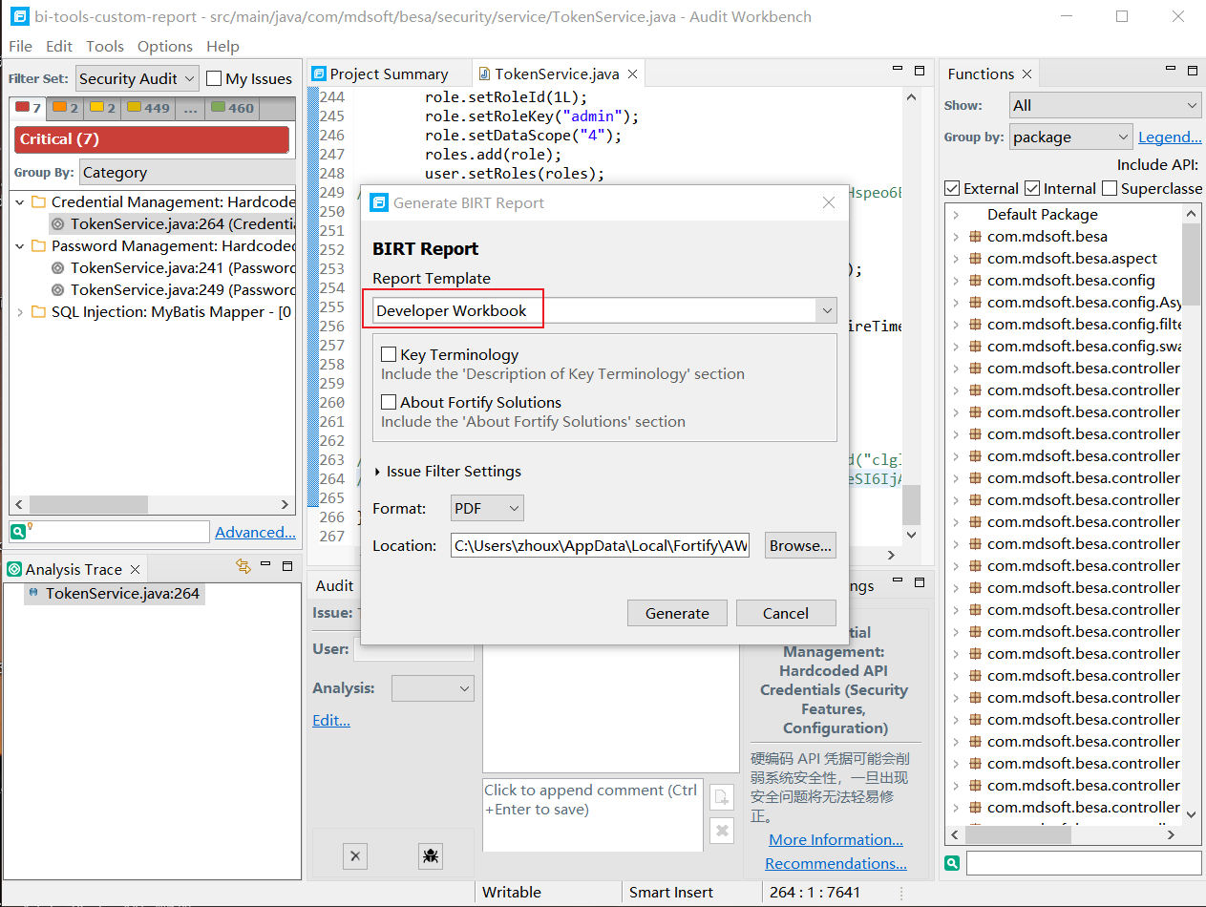1206x907 pixels.
Task: Click the delete comment icon
Action: (722, 832)
